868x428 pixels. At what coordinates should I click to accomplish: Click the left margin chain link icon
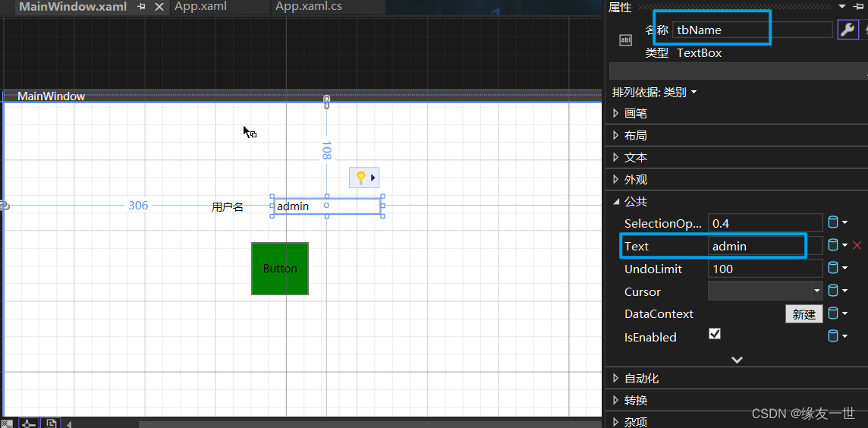click(5, 206)
